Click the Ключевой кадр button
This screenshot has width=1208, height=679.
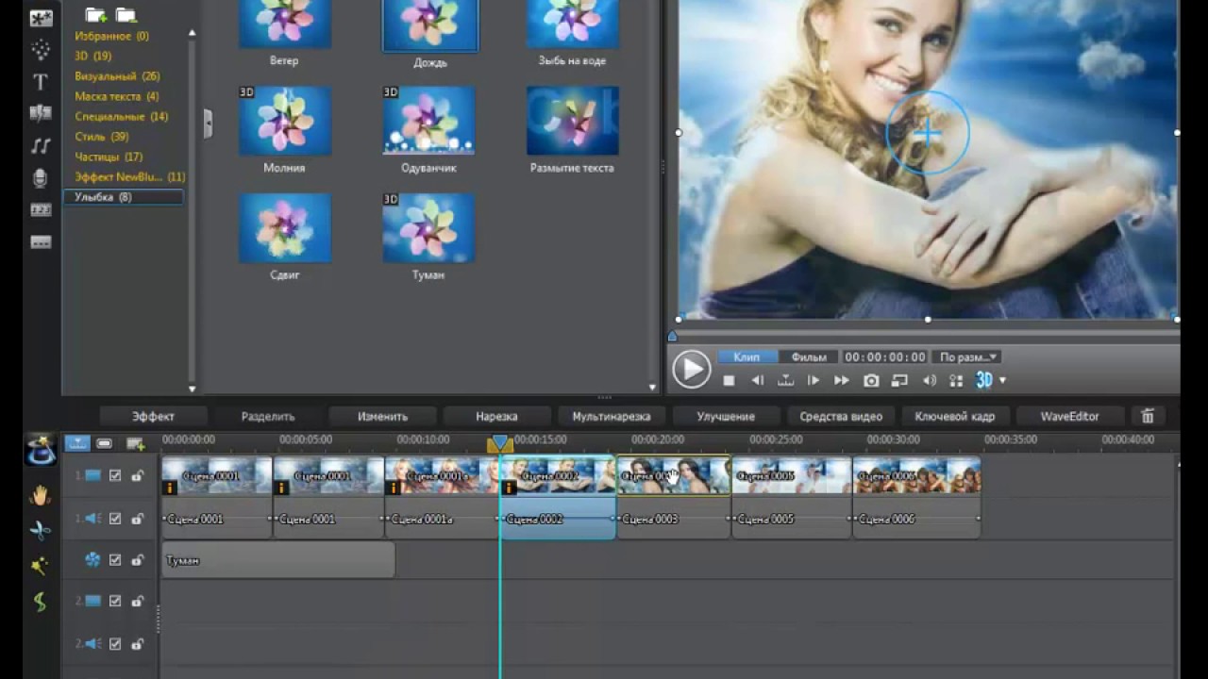[x=955, y=416]
